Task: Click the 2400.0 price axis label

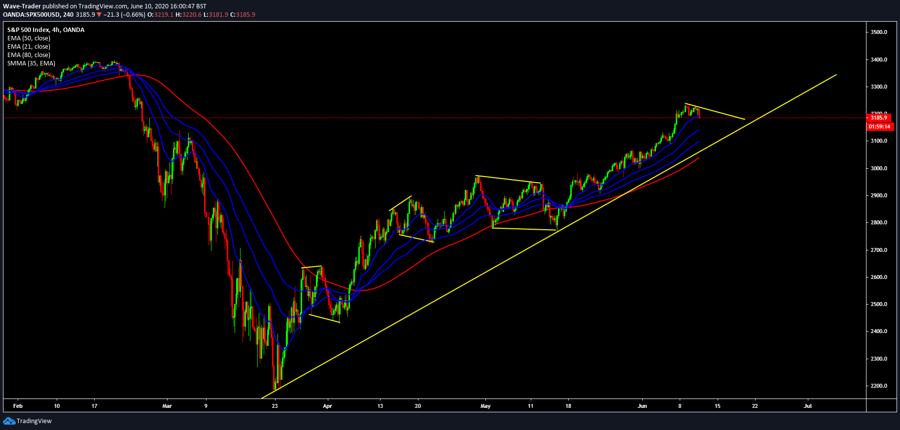Action: point(879,331)
